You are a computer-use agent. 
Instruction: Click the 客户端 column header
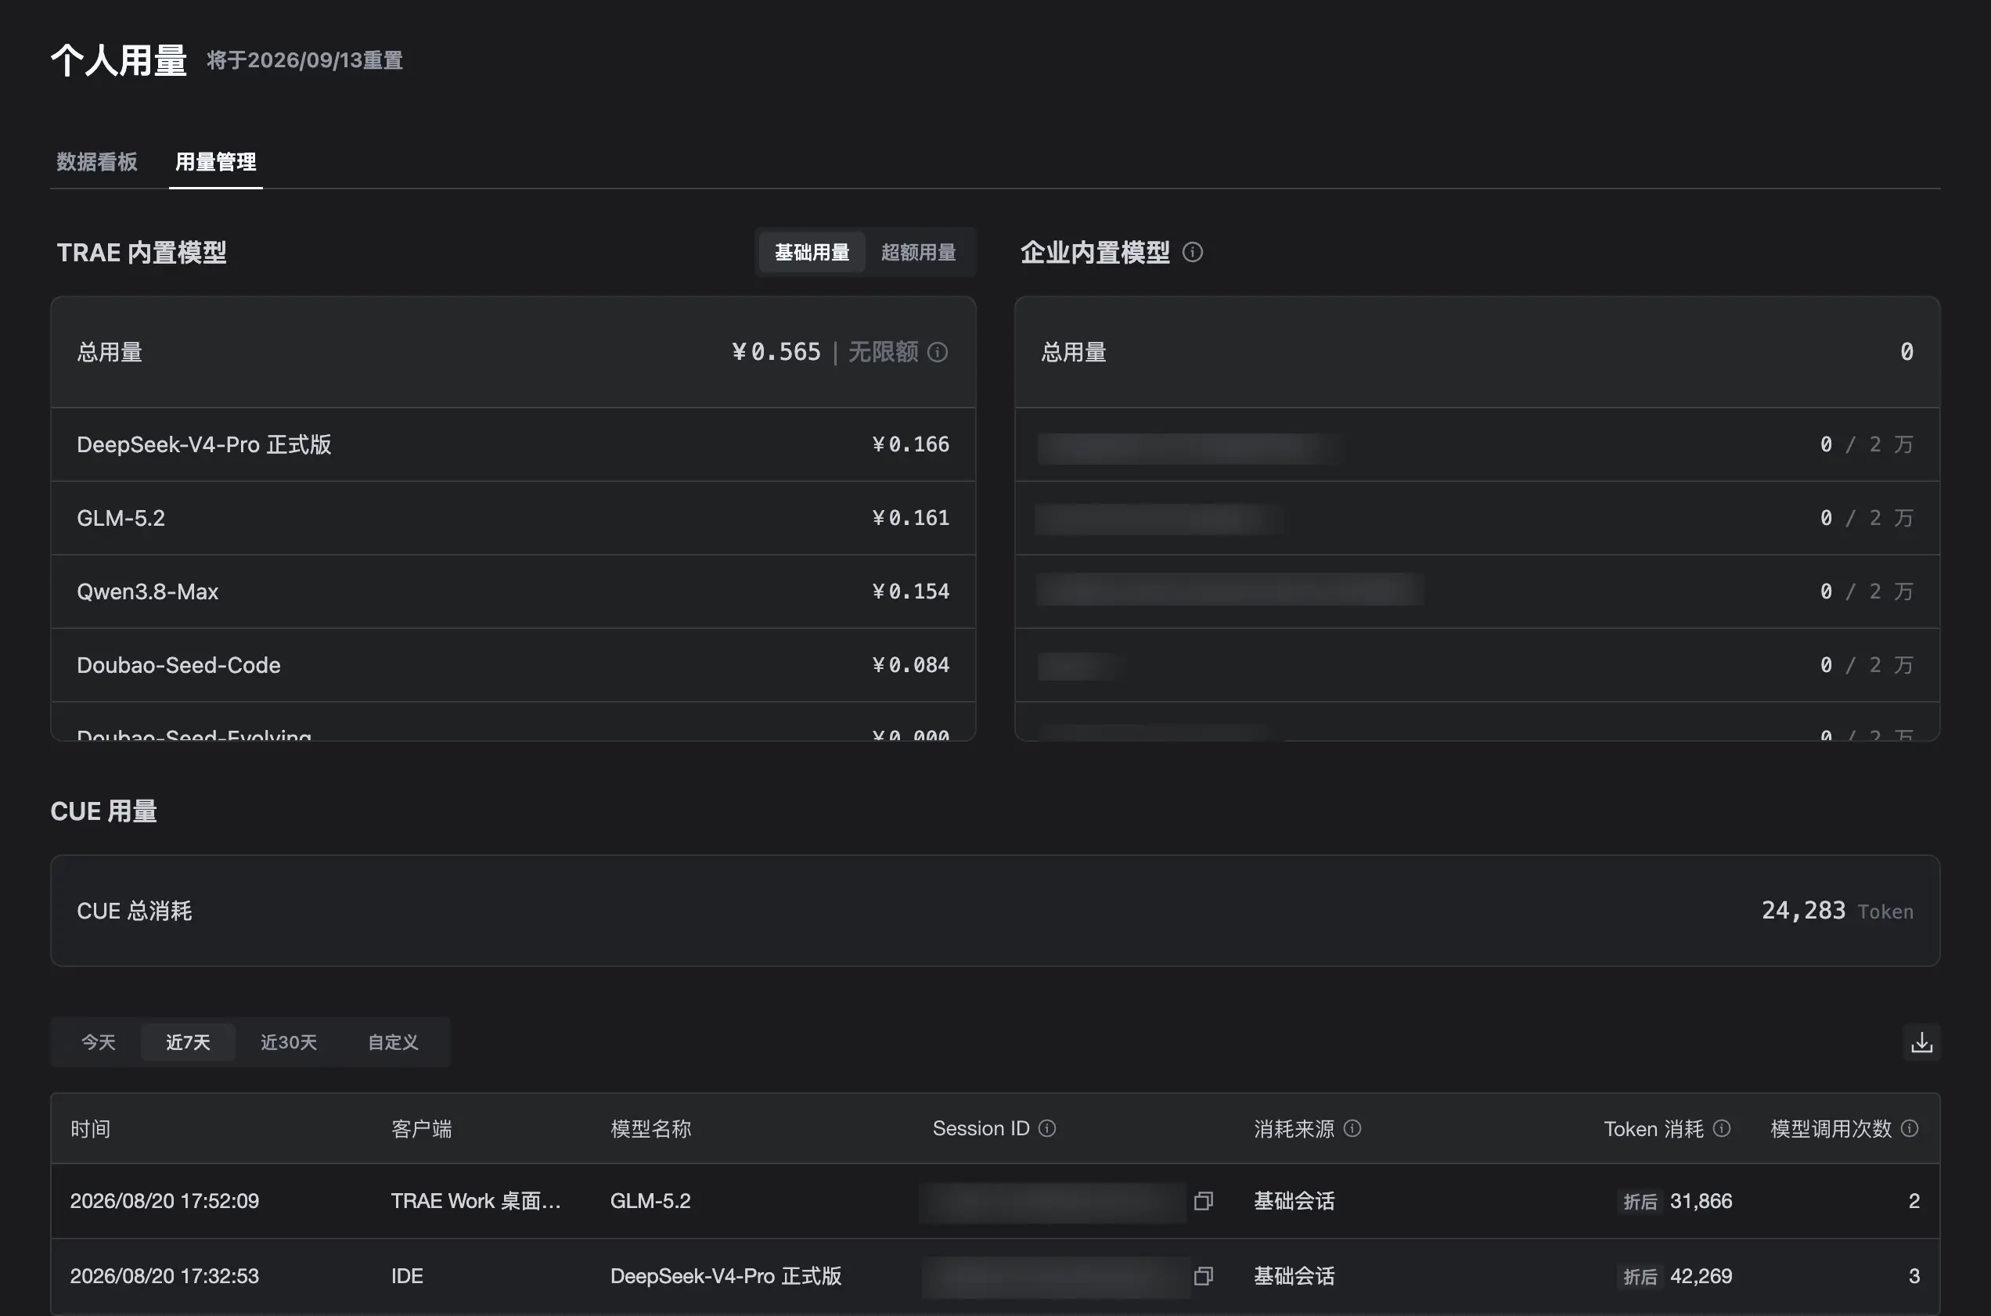[x=421, y=1129]
